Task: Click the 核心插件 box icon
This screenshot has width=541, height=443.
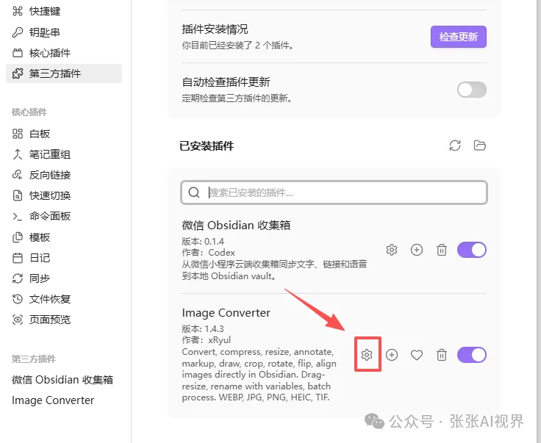Action: (x=18, y=53)
